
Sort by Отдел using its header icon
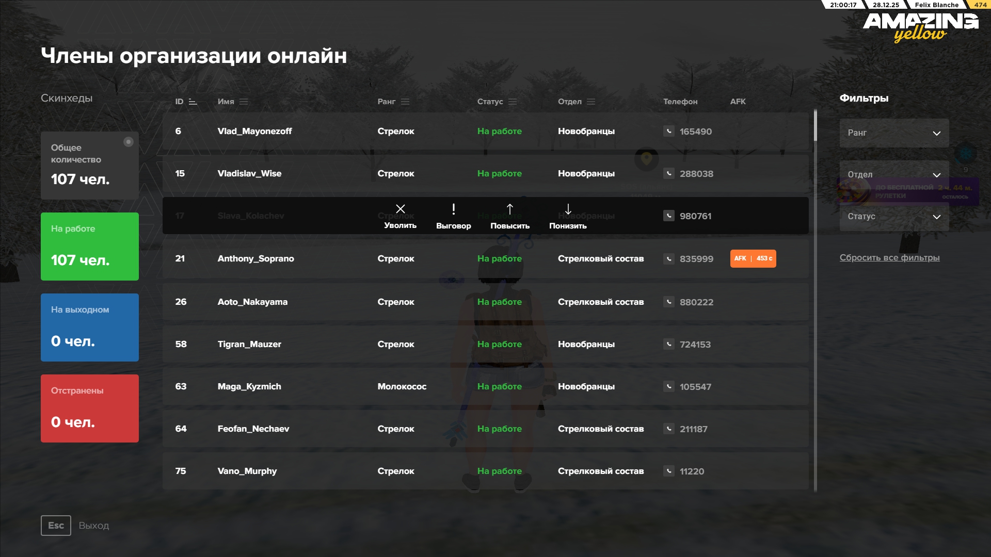[x=590, y=102]
